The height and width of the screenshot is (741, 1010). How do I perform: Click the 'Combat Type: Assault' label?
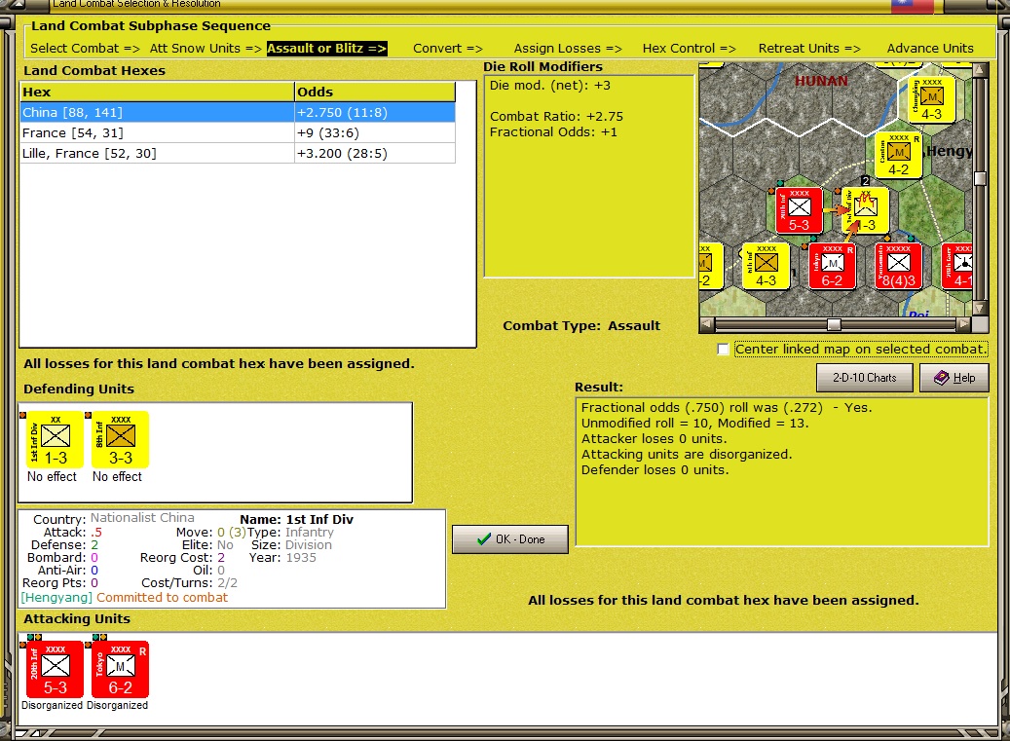[581, 326]
